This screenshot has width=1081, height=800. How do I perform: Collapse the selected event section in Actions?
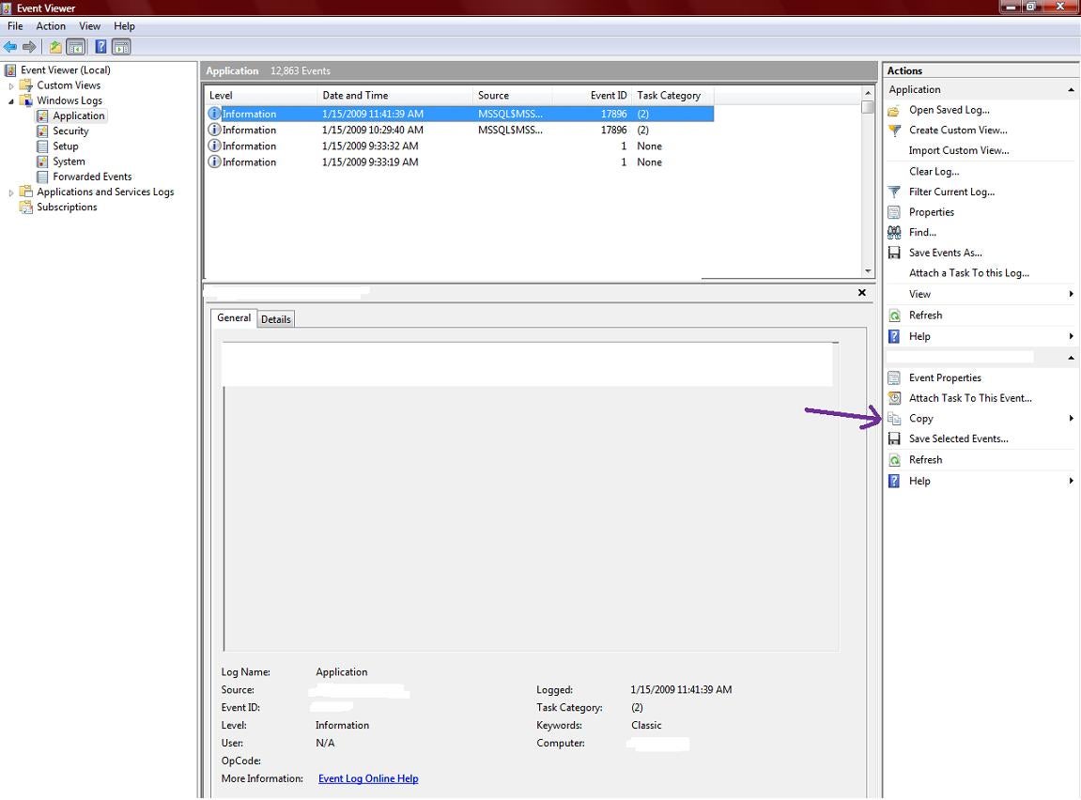click(1071, 358)
